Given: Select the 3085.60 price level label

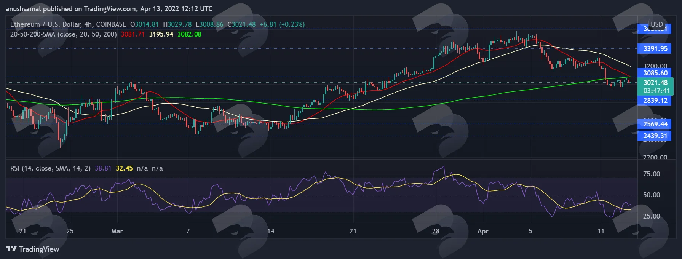Looking at the screenshot, I should pos(655,73).
